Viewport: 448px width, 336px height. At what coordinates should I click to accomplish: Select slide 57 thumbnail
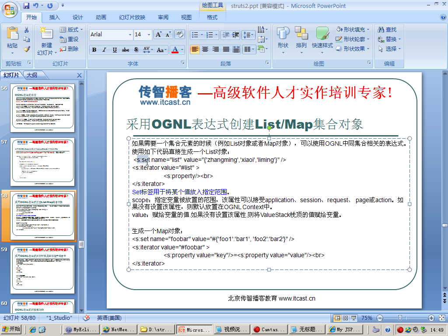(42, 162)
